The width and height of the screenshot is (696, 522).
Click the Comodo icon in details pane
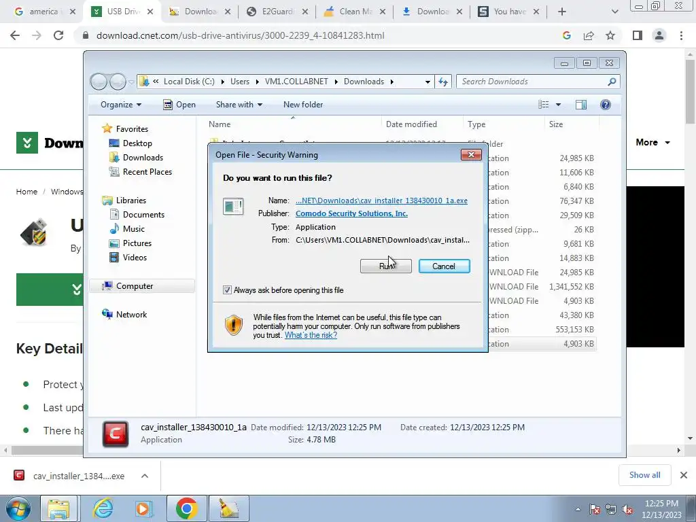coord(116,434)
